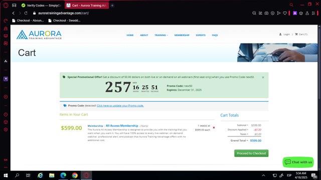
Task: Add page to bookmarks heart icon
Action: point(285,13)
